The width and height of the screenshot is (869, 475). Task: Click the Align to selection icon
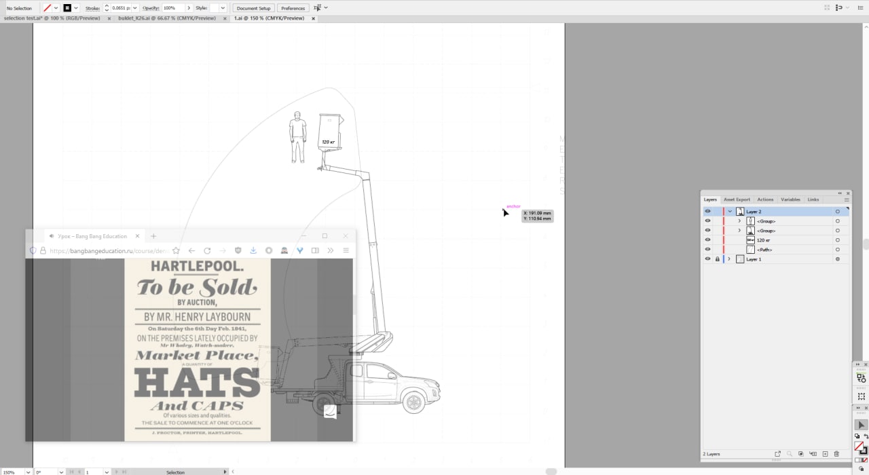(317, 7)
